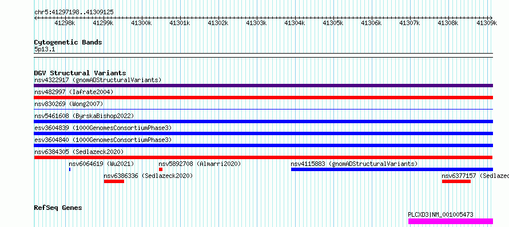
Task: Click the chr5:41297198..41309125 coordinate text
Action: point(74,13)
